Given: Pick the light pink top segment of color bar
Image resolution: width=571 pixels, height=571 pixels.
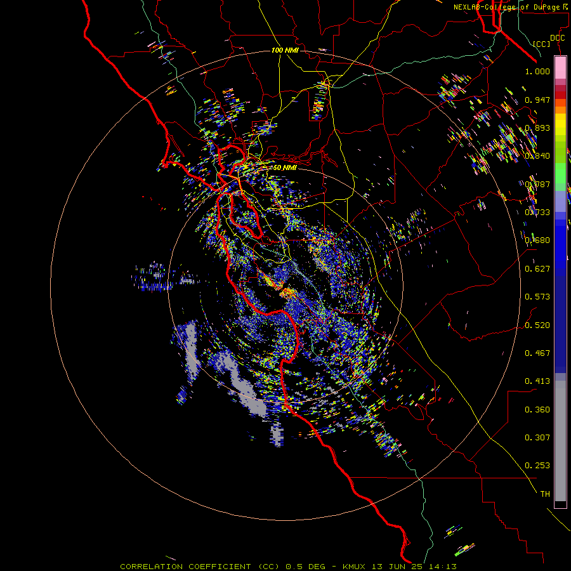Looking at the screenshot, I should point(560,67).
